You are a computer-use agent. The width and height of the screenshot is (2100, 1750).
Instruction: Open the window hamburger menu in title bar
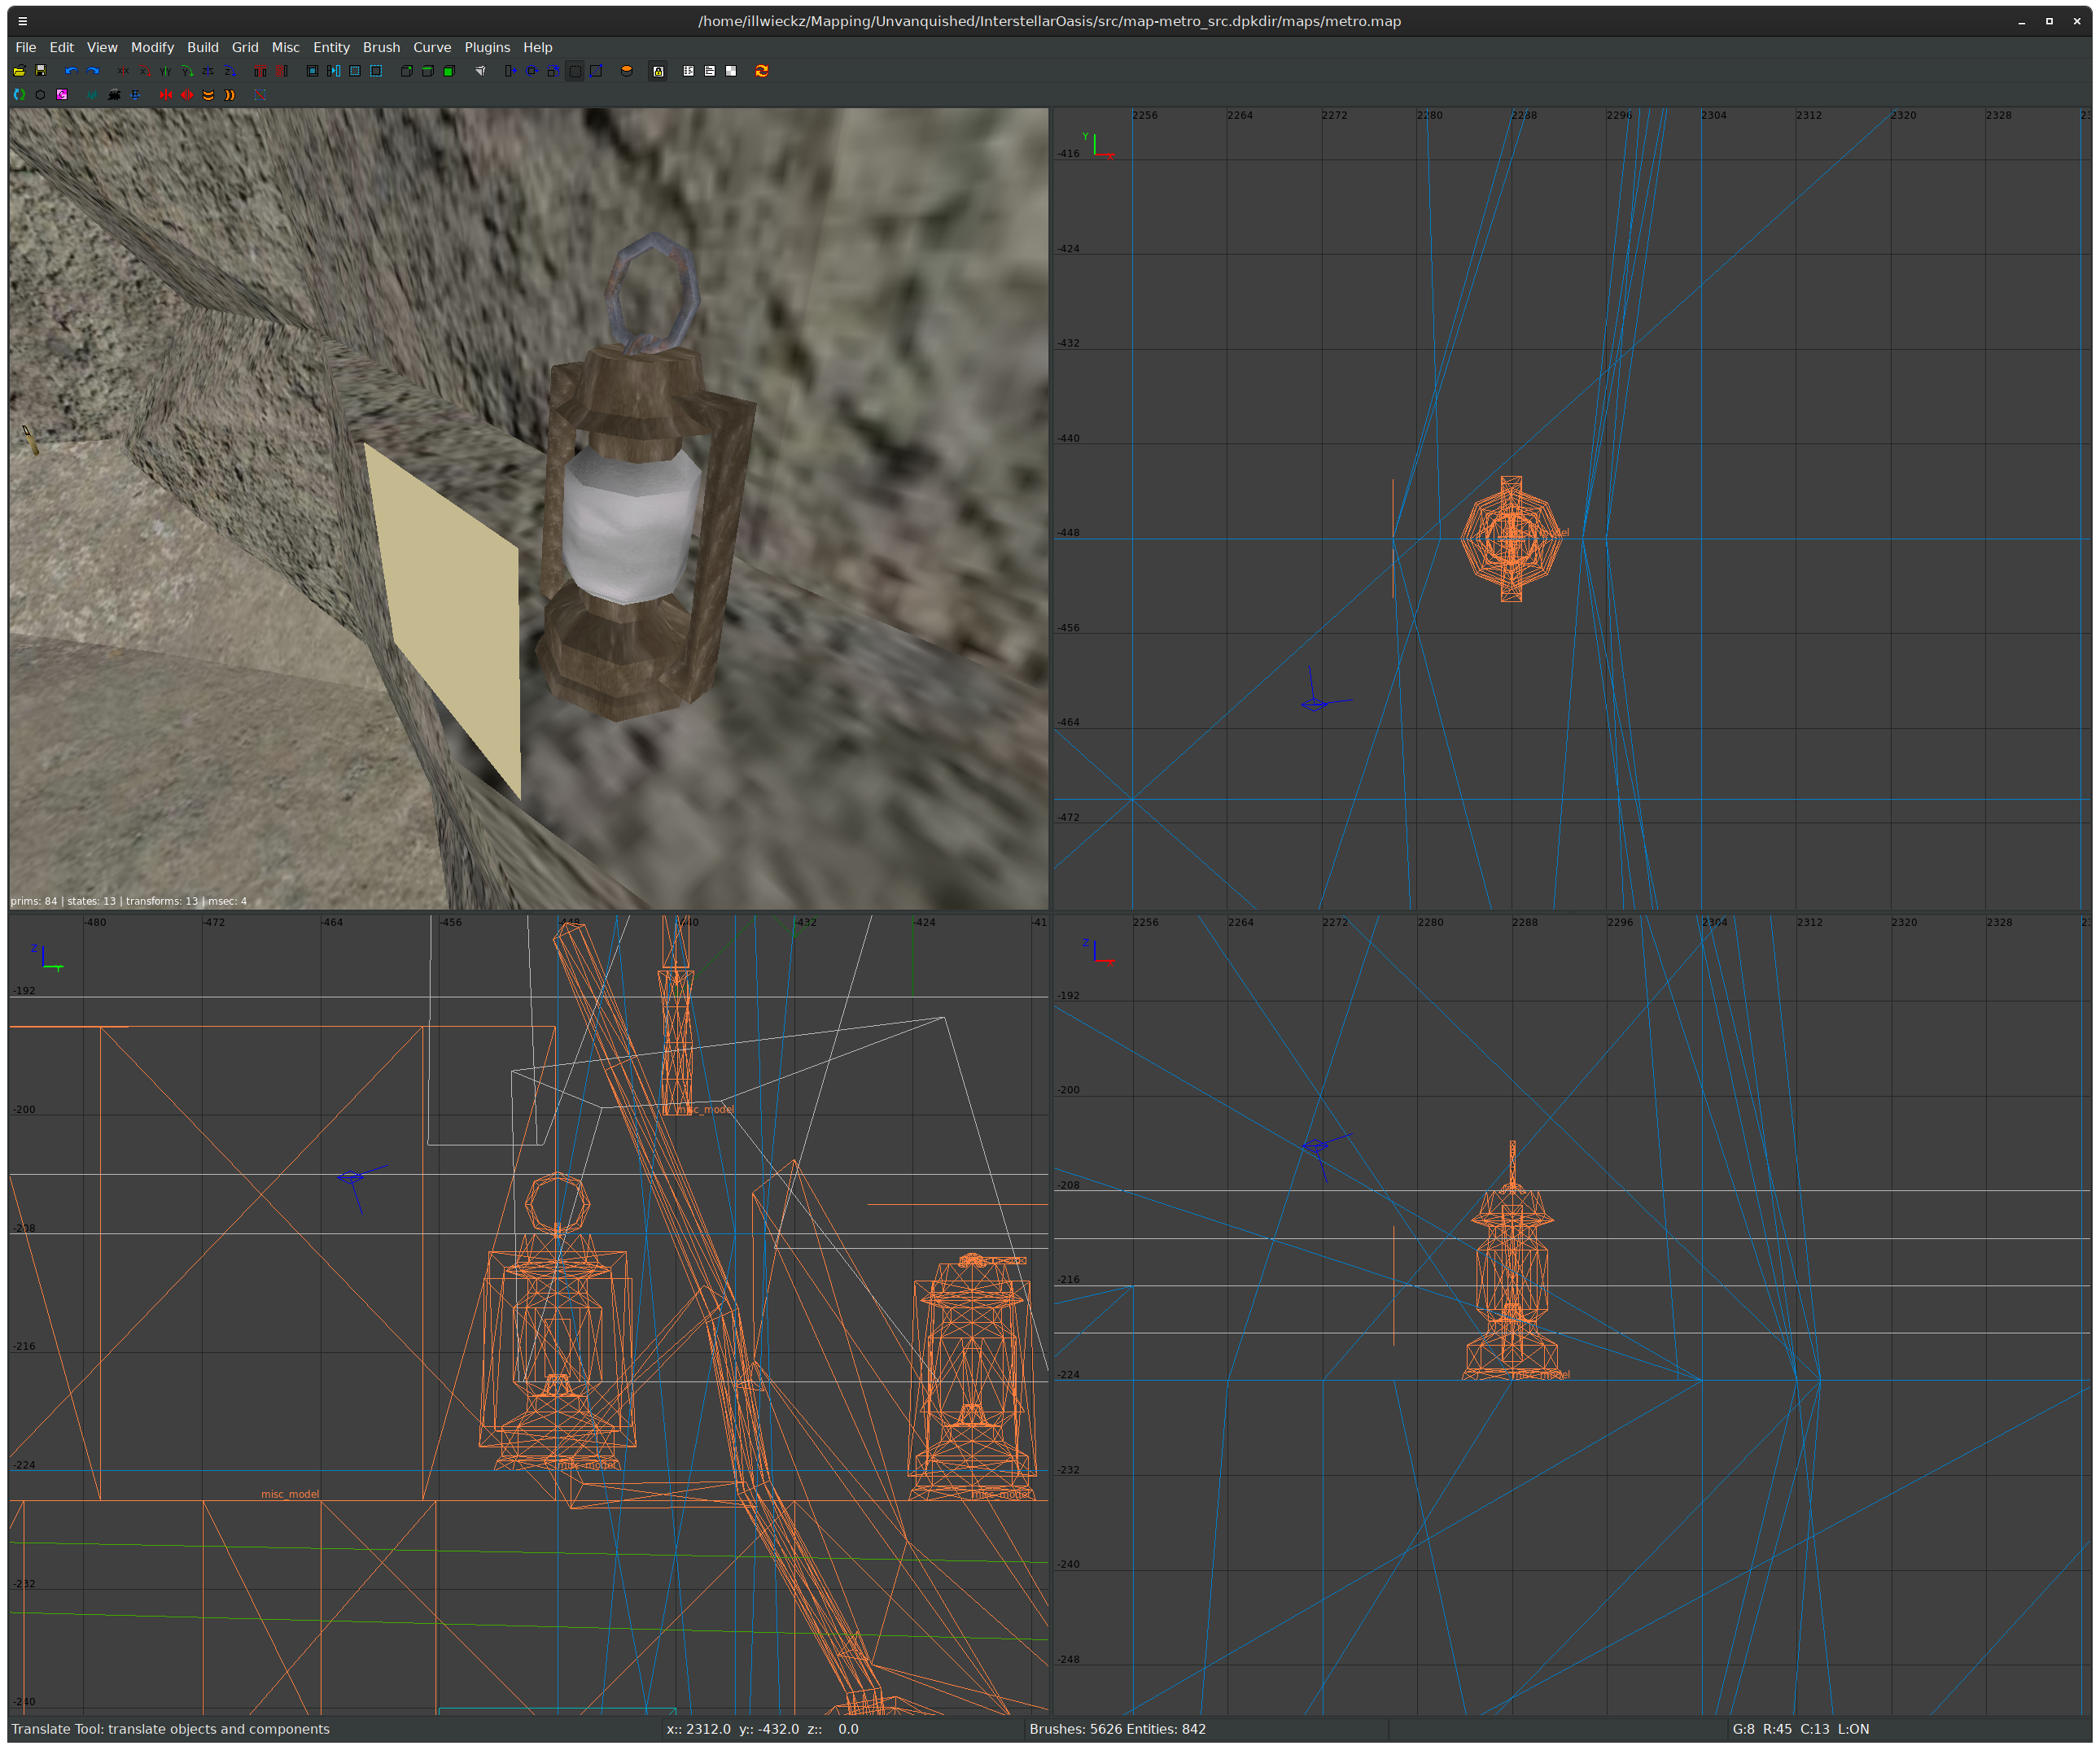tap(22, 21)
